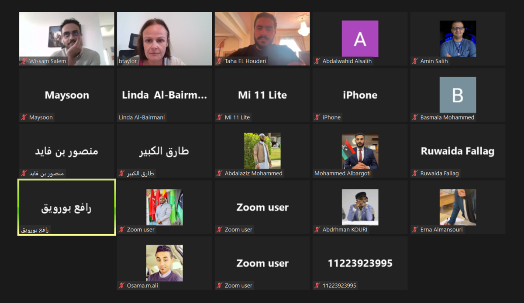The image size is (524, 303).
Task: Click muted mic icon beside Wissam Salem
Action: [x=24, y=61]
